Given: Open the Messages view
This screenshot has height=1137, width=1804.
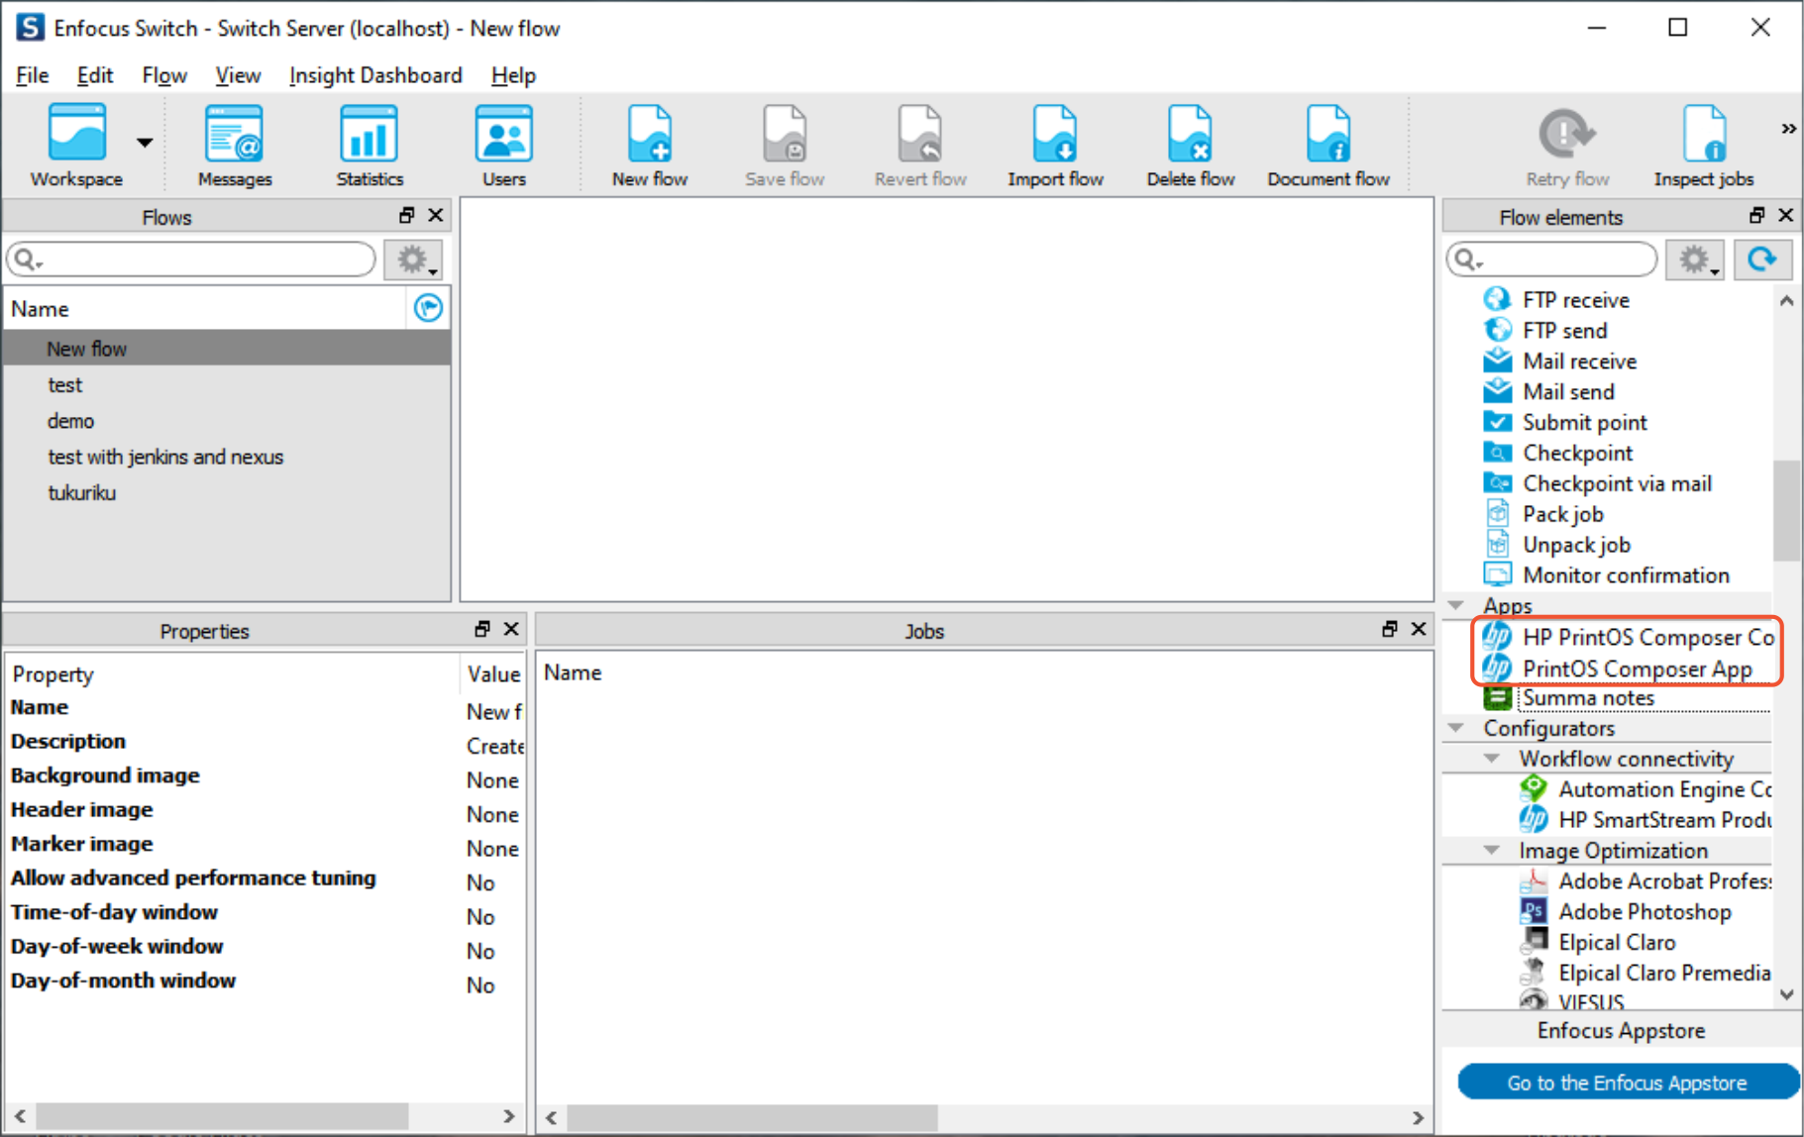Looking at the screenshot, I should [235, 145].
